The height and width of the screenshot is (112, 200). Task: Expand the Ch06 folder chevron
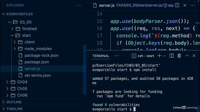(7, 95)
